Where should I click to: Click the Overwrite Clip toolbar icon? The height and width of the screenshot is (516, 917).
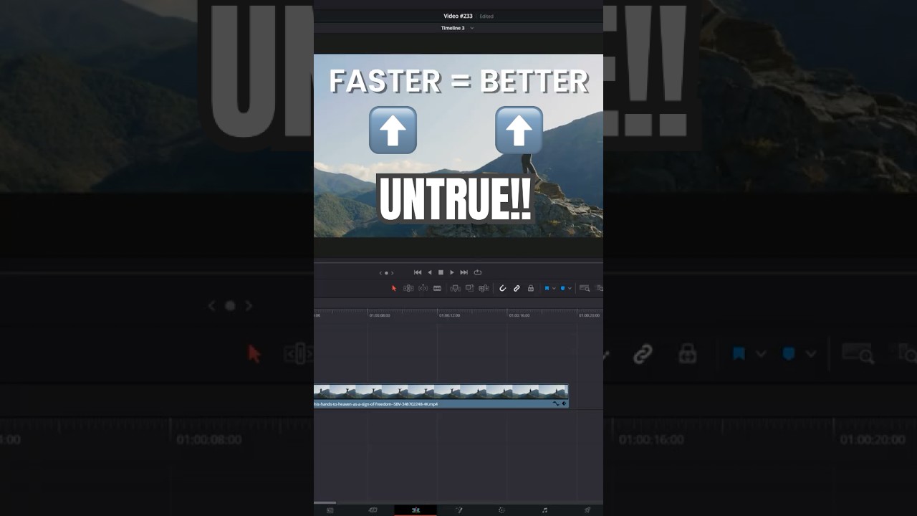(469, 288)
